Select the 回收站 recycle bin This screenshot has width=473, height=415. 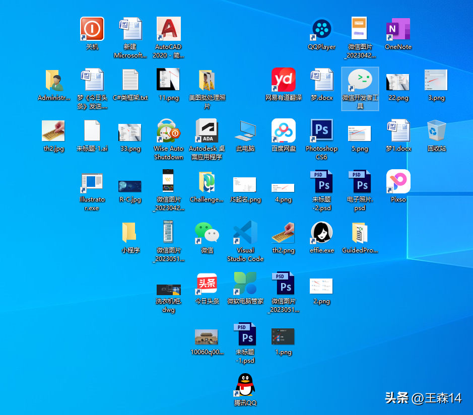click(436, 131)
